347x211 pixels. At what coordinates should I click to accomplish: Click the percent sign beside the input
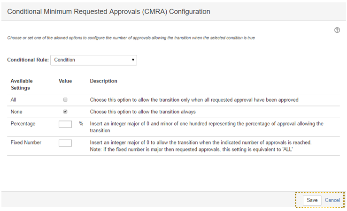[x=81, y=124]
